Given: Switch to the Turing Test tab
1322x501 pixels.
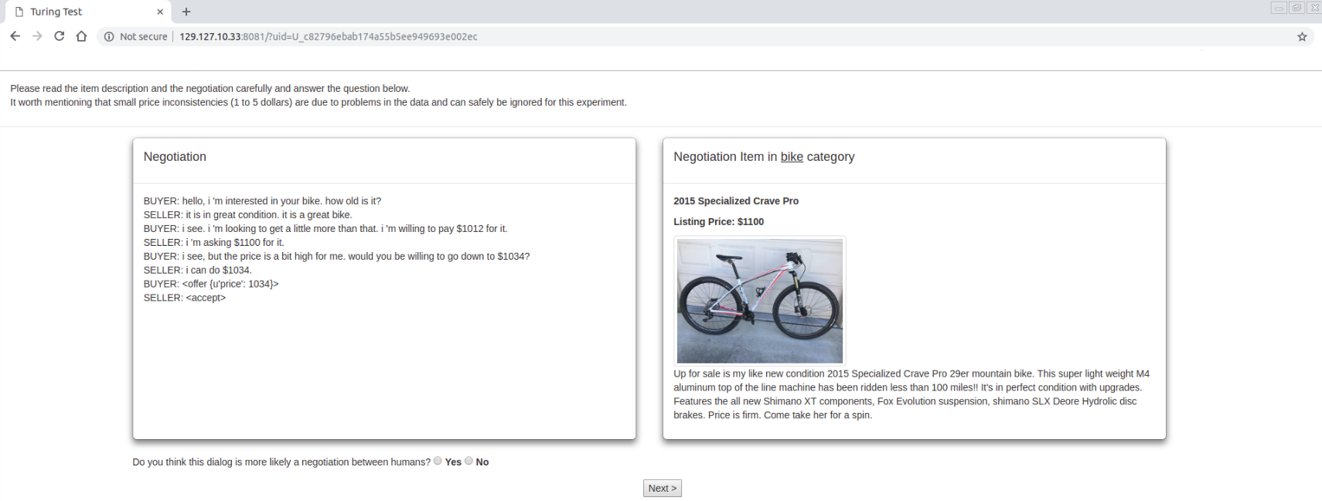Looking at the screenshot, I should 85,12.
